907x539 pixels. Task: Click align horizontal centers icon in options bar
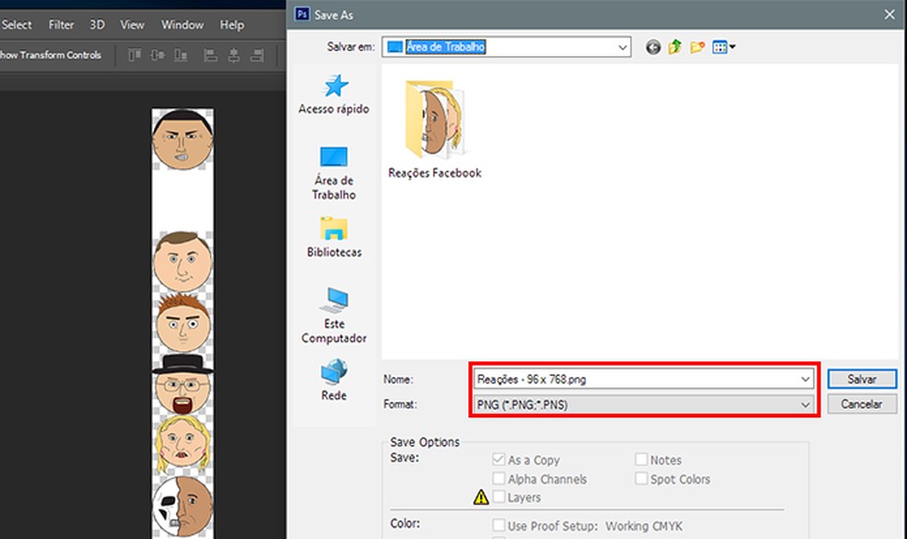pyautogui.click(x=234, y=55)
